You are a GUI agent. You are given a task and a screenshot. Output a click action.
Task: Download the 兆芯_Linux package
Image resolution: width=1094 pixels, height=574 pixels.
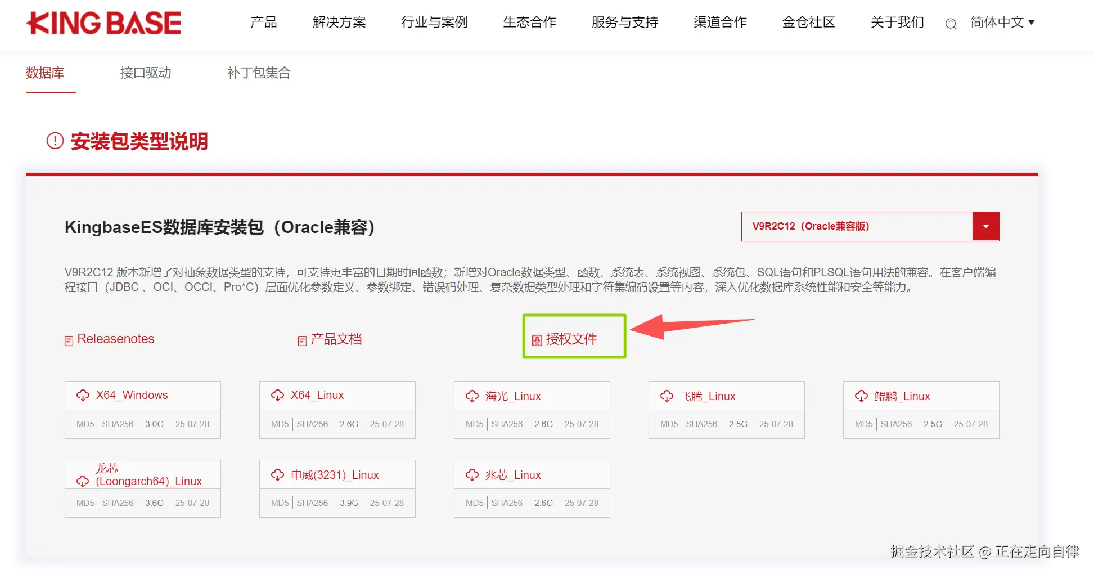coord(513,475)
